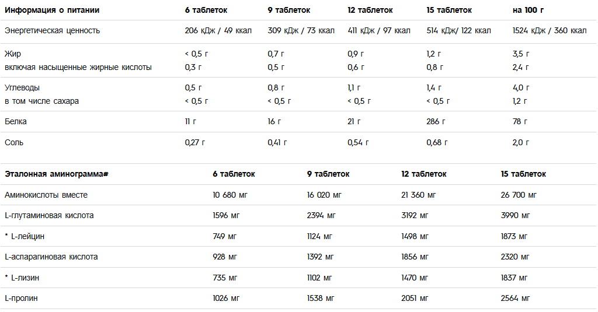Screen dimensions: 598x312
Task: Click the 'Углеводы' row label
Action: tap(22, 88)
